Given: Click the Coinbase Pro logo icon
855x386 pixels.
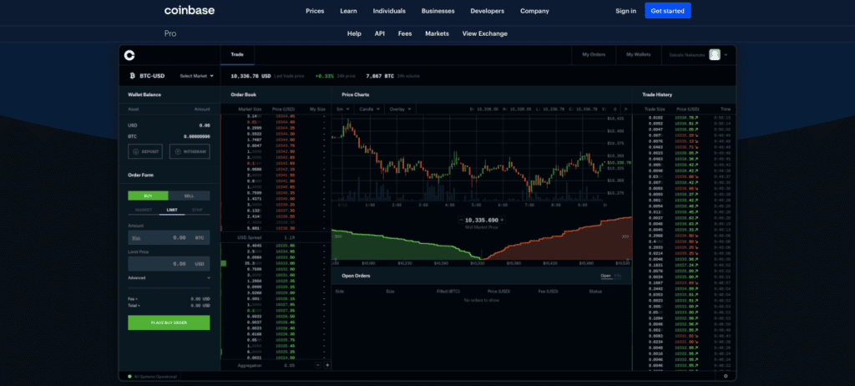Looking at the screenshot, I should click(129, 55).
